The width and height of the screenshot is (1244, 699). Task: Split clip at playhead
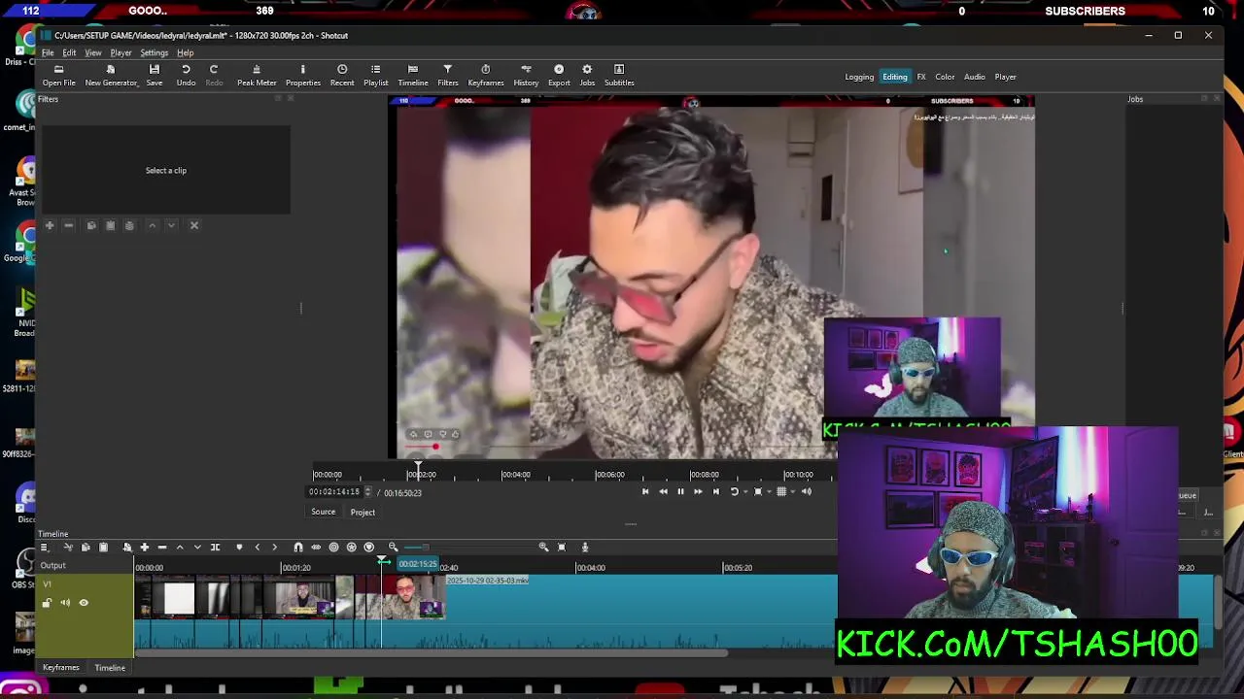(215, 548)
